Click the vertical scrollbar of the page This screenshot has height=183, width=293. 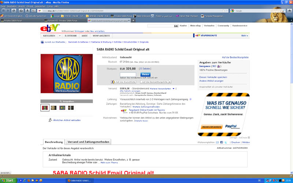pos(291,98)
